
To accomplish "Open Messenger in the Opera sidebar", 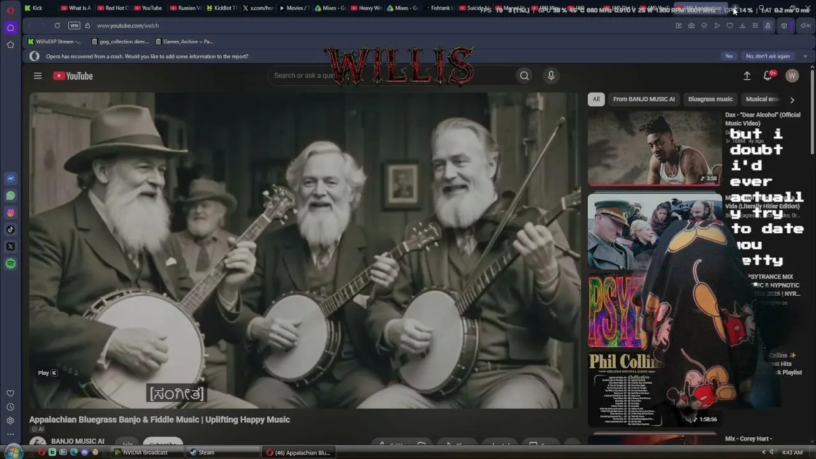I will 10,178.
